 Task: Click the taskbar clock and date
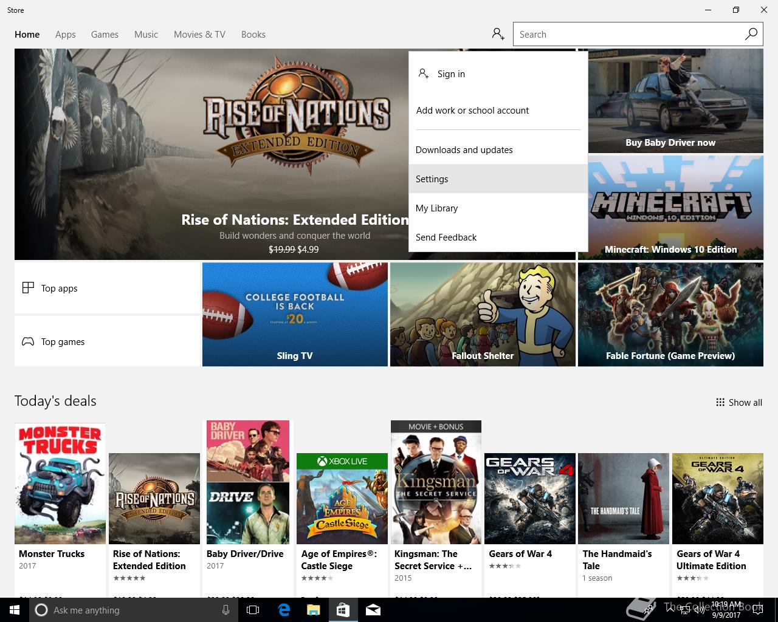coord(726,610)
